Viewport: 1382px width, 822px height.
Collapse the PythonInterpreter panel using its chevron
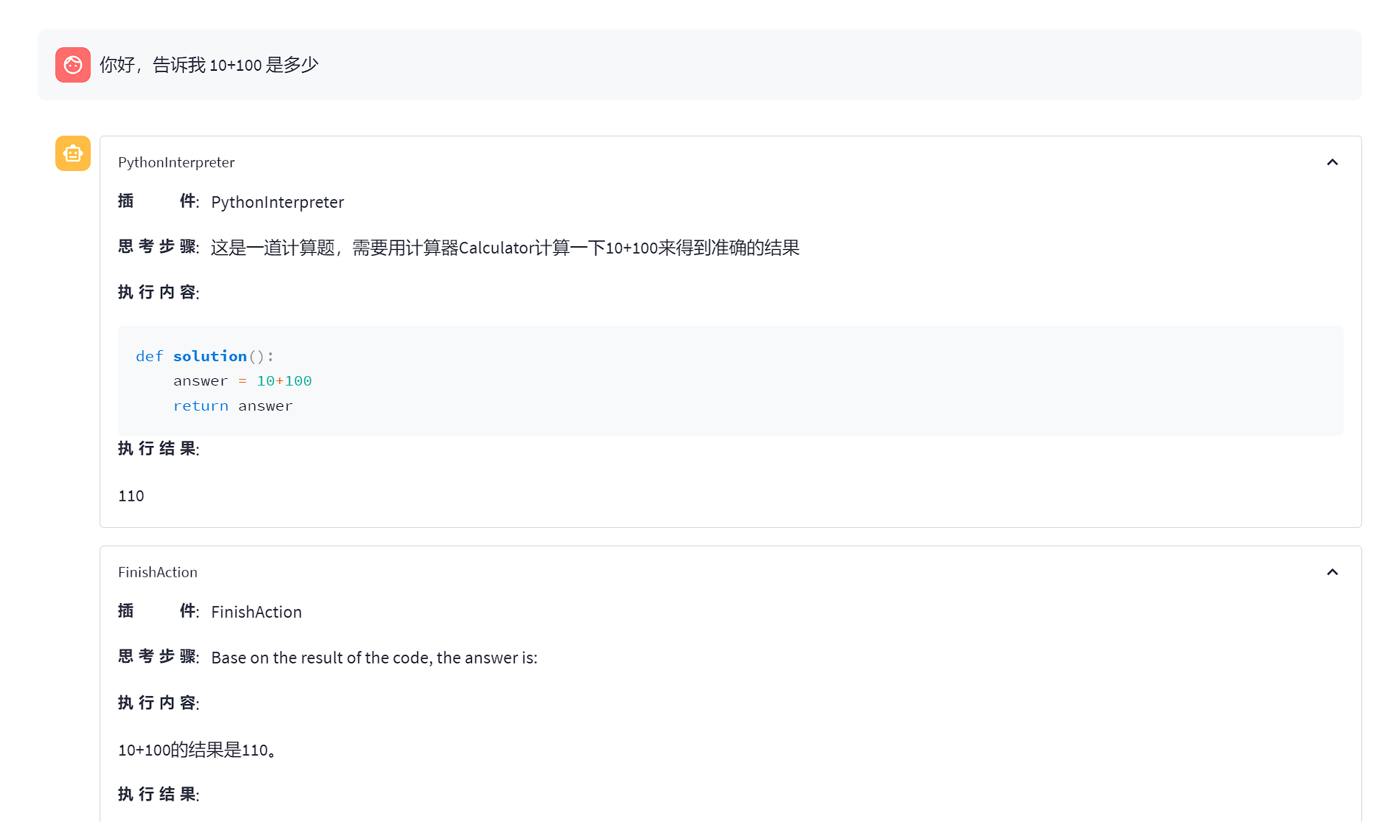pyautogui.click(x=1332, y=162)
